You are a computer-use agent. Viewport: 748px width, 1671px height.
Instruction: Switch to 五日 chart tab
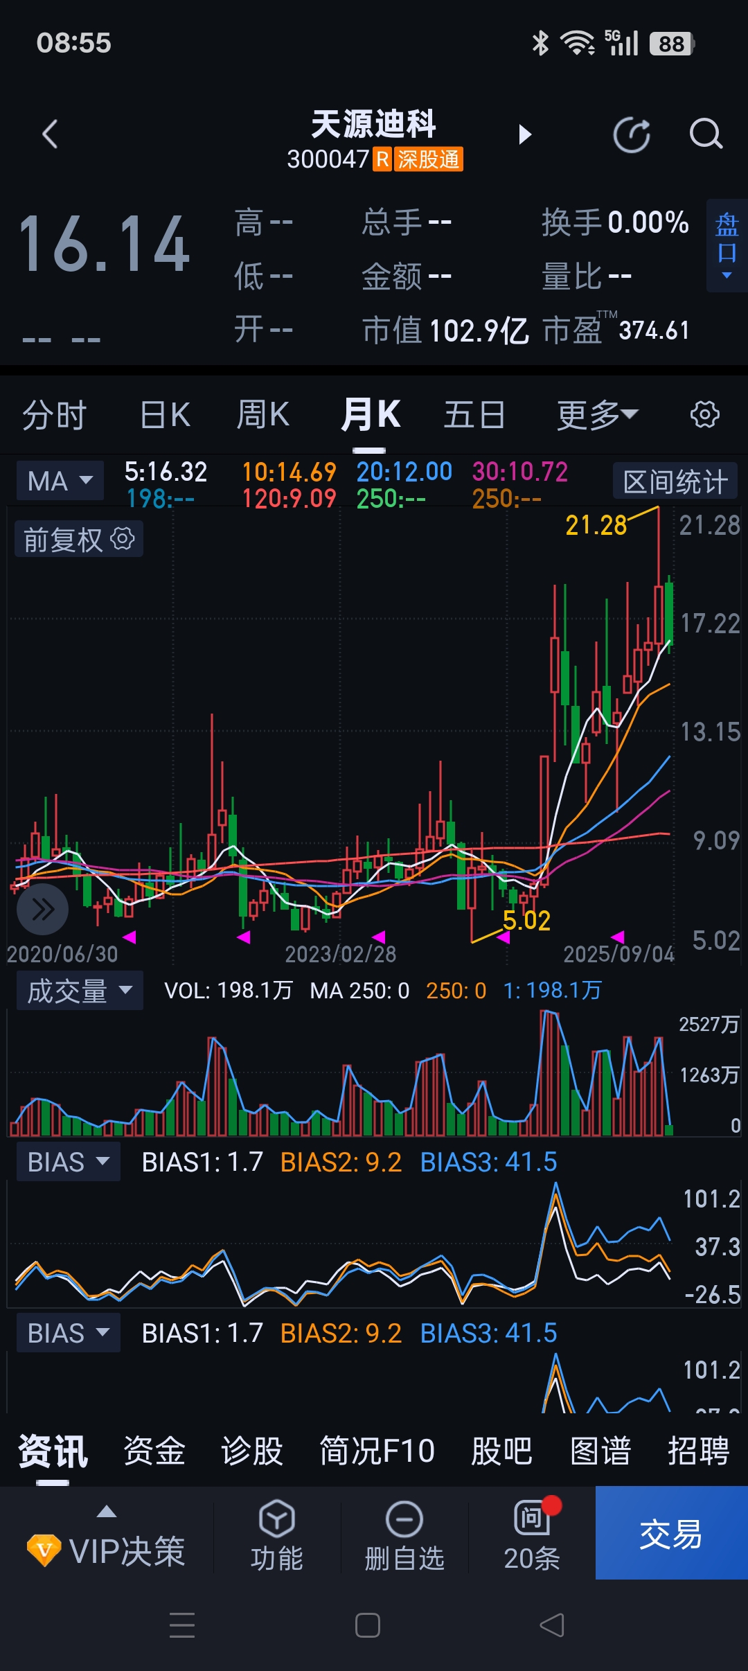point(474,415)
